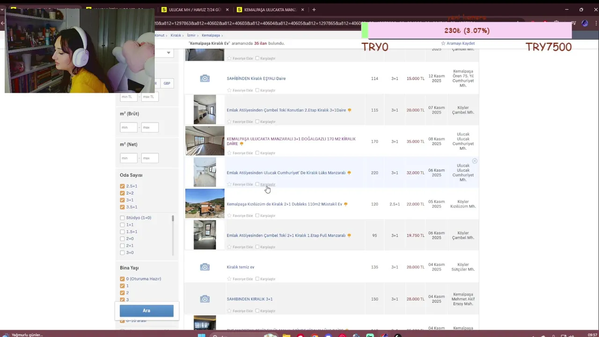The image size is (599, 337).
Task: Dismiss the highlighted 220 m² listing with its small X icon
Action: point(475,161)
